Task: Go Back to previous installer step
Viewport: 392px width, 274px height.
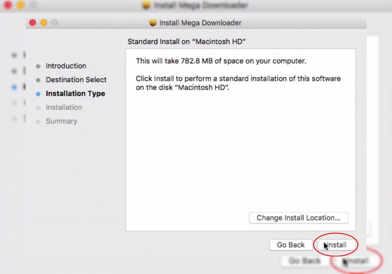Action: 291,245
